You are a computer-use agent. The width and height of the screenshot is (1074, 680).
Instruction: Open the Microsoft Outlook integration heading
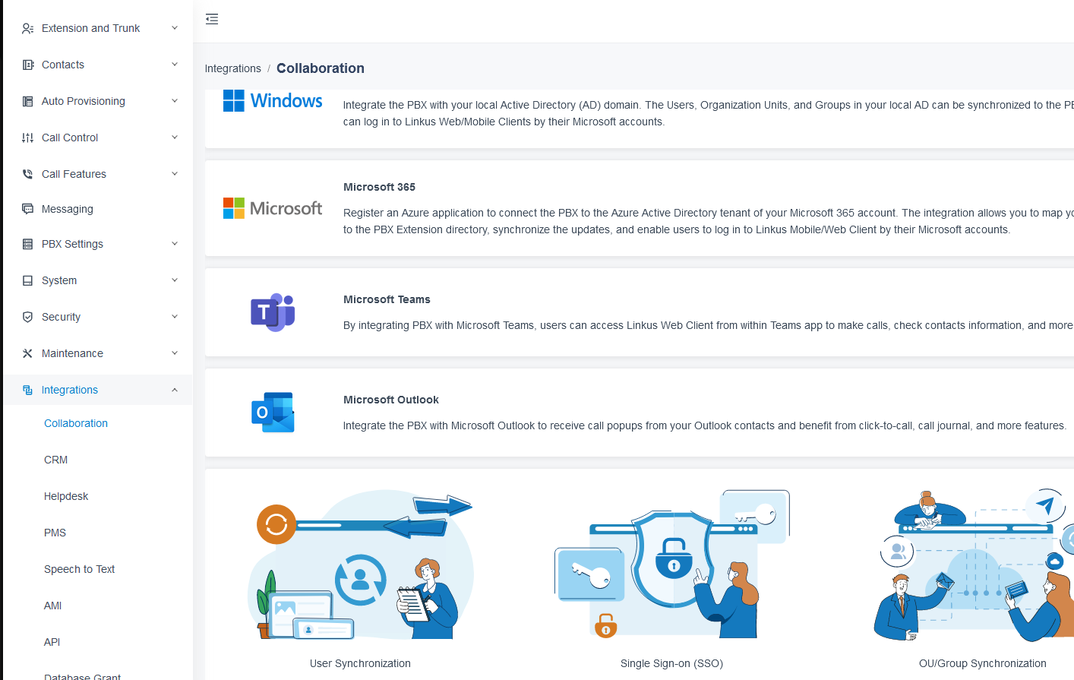click(391, 400)
